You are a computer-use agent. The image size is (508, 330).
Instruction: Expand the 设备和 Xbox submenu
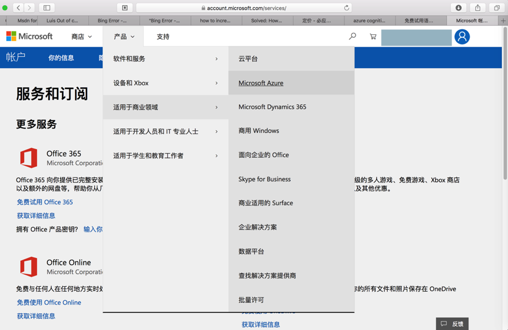click(165, 83)
